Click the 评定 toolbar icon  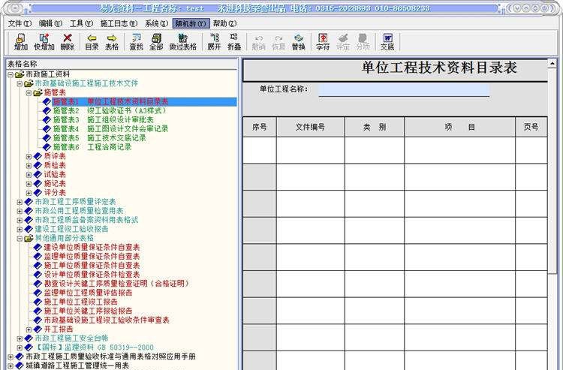(x=343, y=41)
